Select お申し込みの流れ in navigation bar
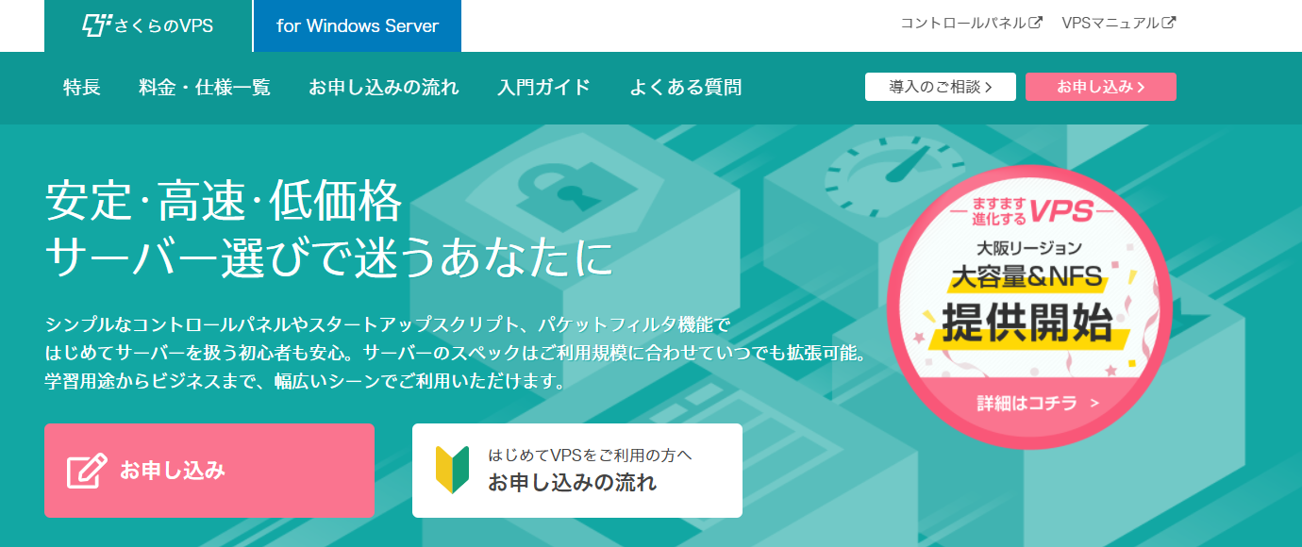This screenshot has height=547, width=1302. [384, 88]
